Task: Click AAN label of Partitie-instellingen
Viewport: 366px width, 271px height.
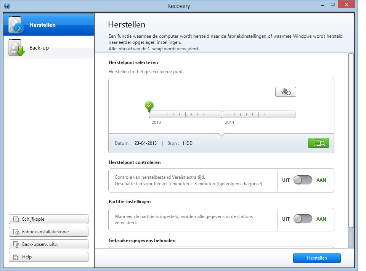Action: [321, 219]
